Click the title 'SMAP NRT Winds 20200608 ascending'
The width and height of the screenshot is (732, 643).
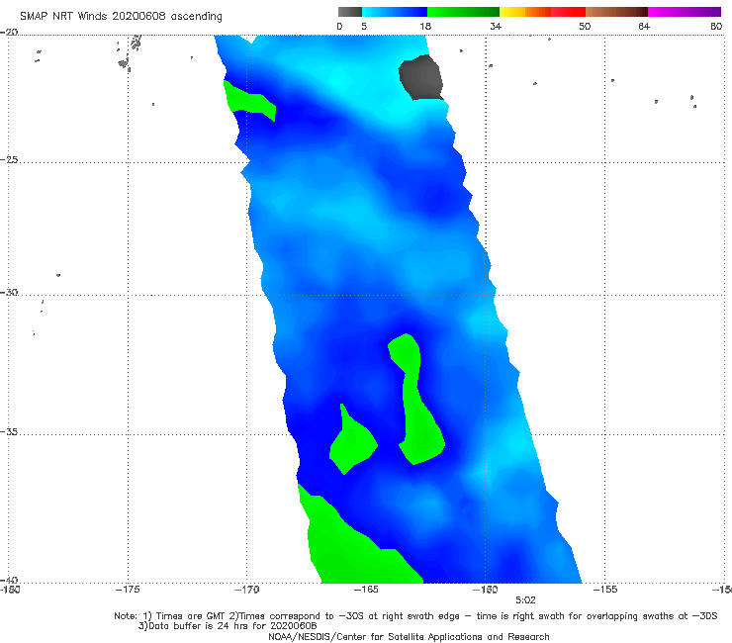(x=121, y=16)
